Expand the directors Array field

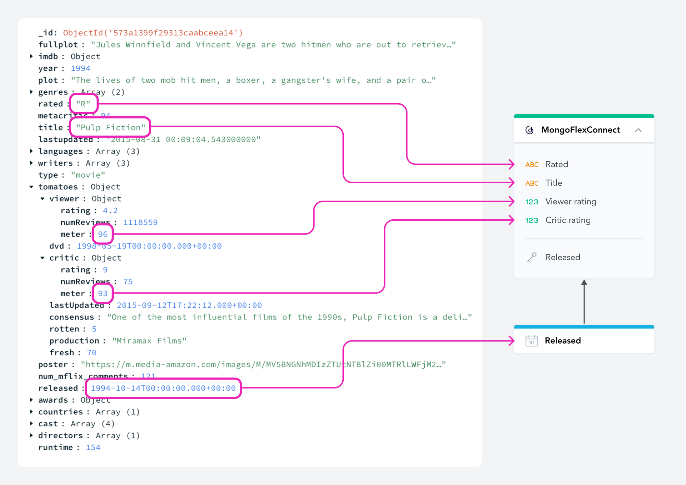[x=32, y=435]
